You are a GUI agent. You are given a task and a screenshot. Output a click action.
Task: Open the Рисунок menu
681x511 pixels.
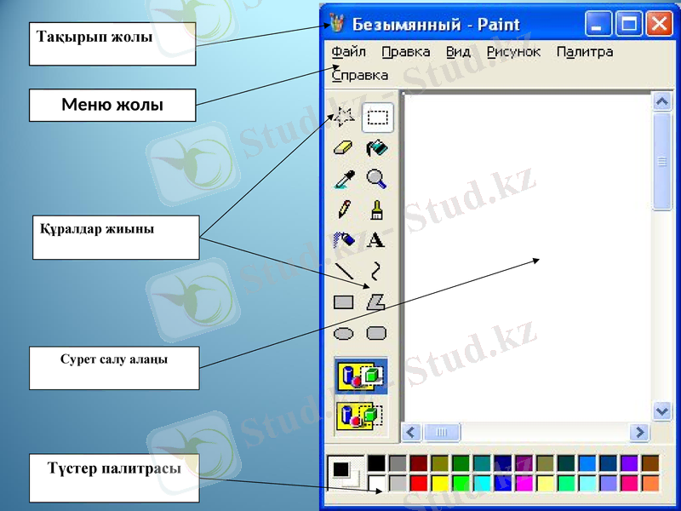click(x=513, y=52)
